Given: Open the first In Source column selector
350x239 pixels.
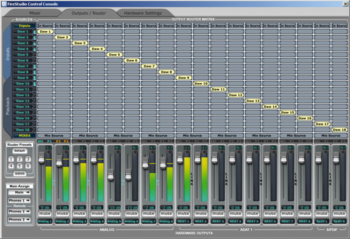Looking at the screenshot, I should click(45, 25).
